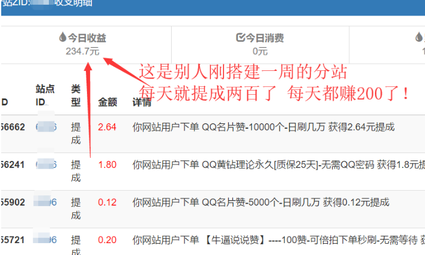This screenshot has width=425, height=255.
Task: Open the site ID link in row 56662
Action: point(46,127)
